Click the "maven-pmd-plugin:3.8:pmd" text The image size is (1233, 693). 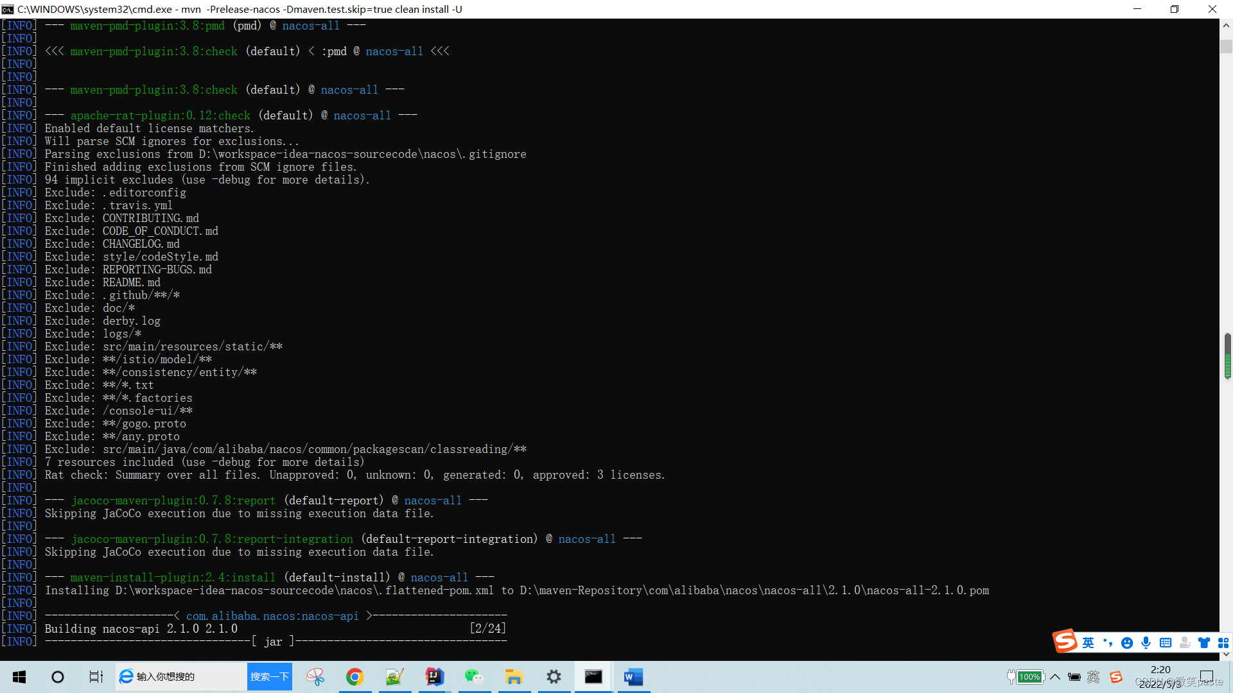(148, 26)
